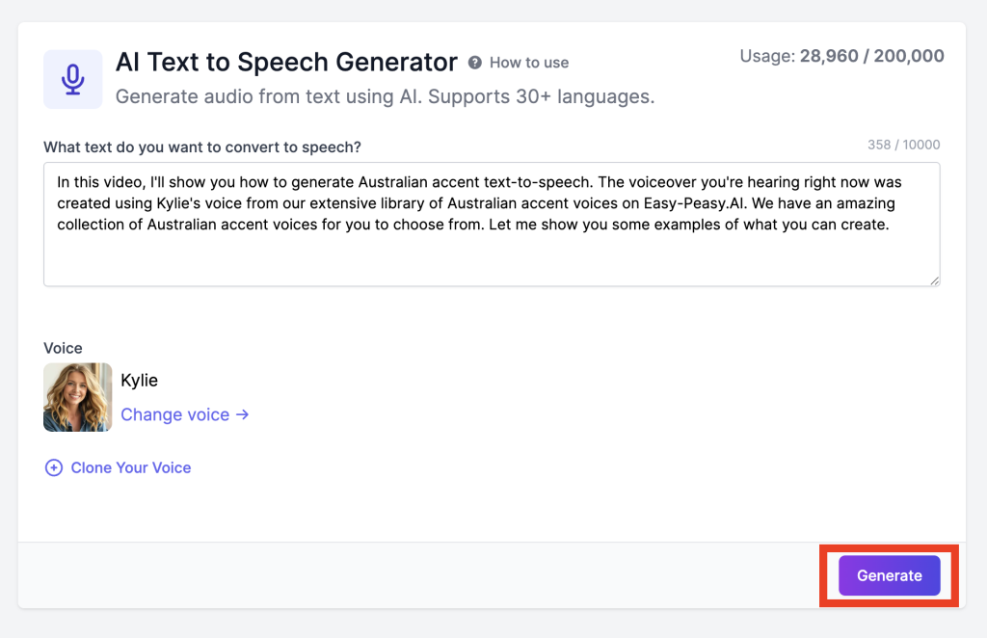Click the microphone icon beside the title
This screenshot has height=638, width=987.
point(73,79)
